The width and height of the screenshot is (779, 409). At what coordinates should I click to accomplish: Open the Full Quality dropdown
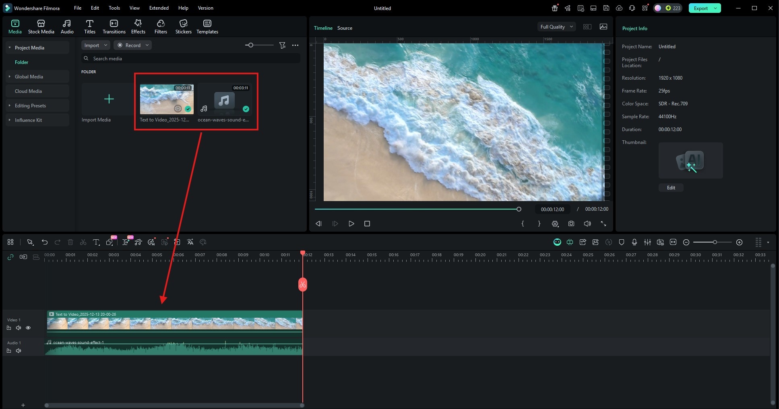(x=556, y=27)
